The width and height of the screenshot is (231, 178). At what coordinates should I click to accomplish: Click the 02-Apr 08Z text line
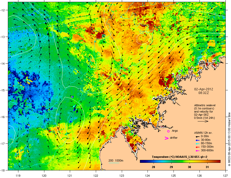(x=201, y=115)
